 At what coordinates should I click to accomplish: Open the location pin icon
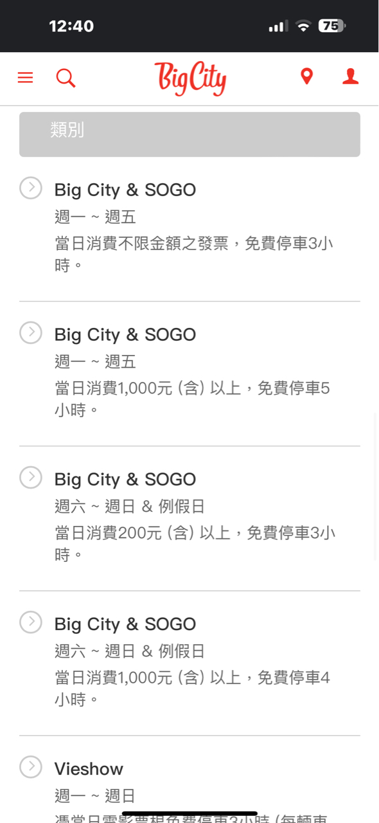point(307,77)
